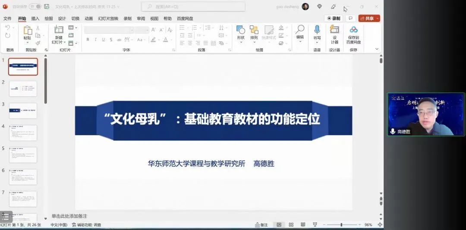466x230 pixels.
Task: Click Save to Baidu Netdisk icon
Action: 354,29
